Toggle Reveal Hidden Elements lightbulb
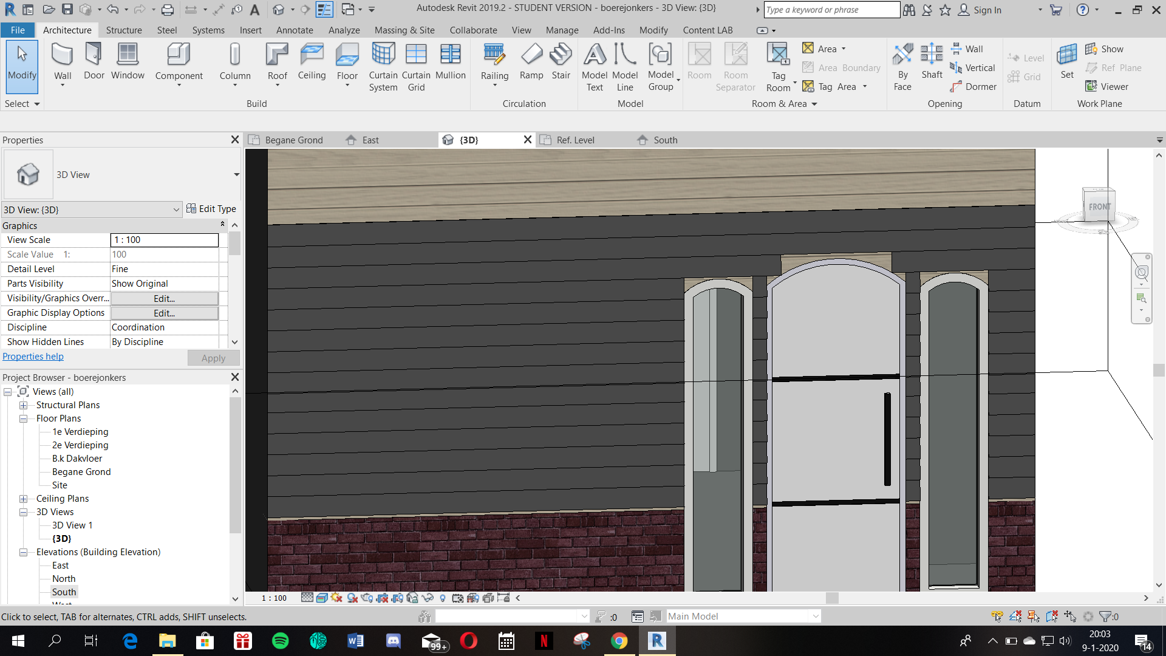Viewport: 1166px width, 656px height. pos(443,598)
